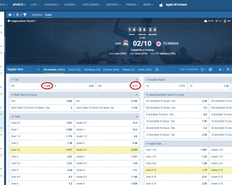The height and width of the screenshot is (185, 232).
Task: Pin the 1X2 market
Action: click(x=12, y=80)
